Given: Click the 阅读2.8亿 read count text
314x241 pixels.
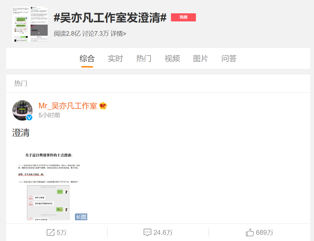Looking at the screenshot, I should [x=67, y=34].
